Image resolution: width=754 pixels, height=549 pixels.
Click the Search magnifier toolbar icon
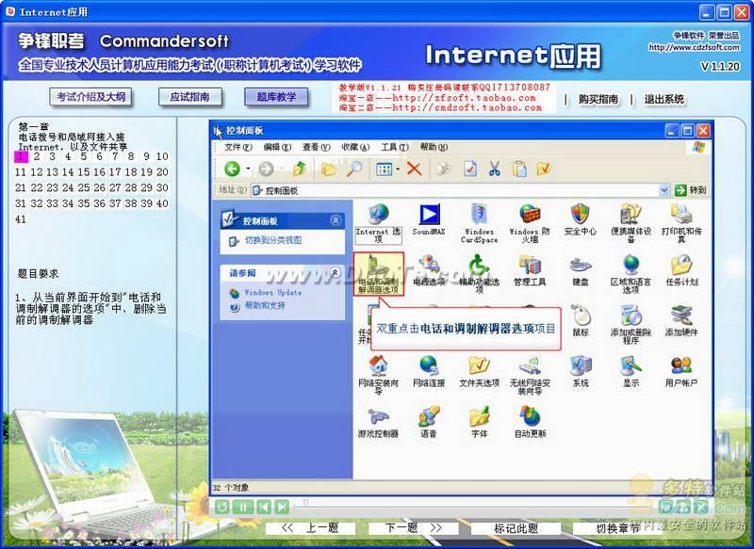pos(354,169)
